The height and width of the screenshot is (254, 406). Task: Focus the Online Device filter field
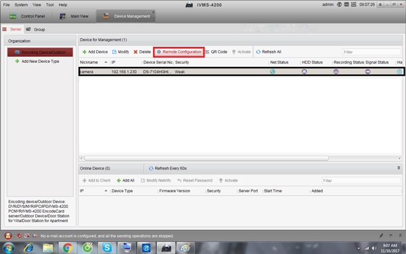(x=361, y=181)
